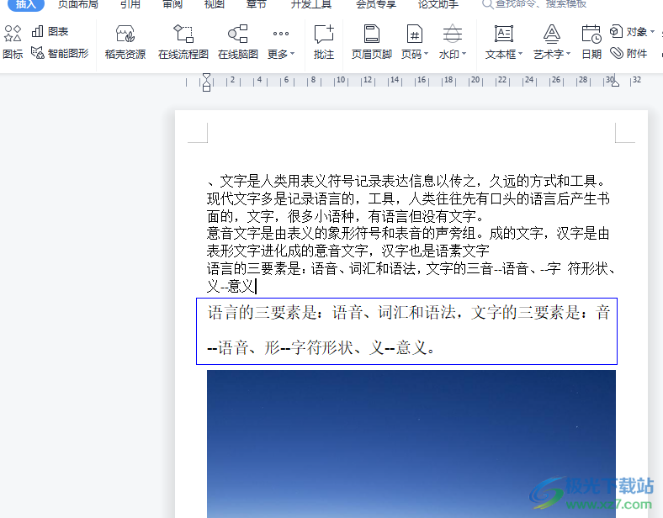Add a 批注 comment

(x=324, y=42)
